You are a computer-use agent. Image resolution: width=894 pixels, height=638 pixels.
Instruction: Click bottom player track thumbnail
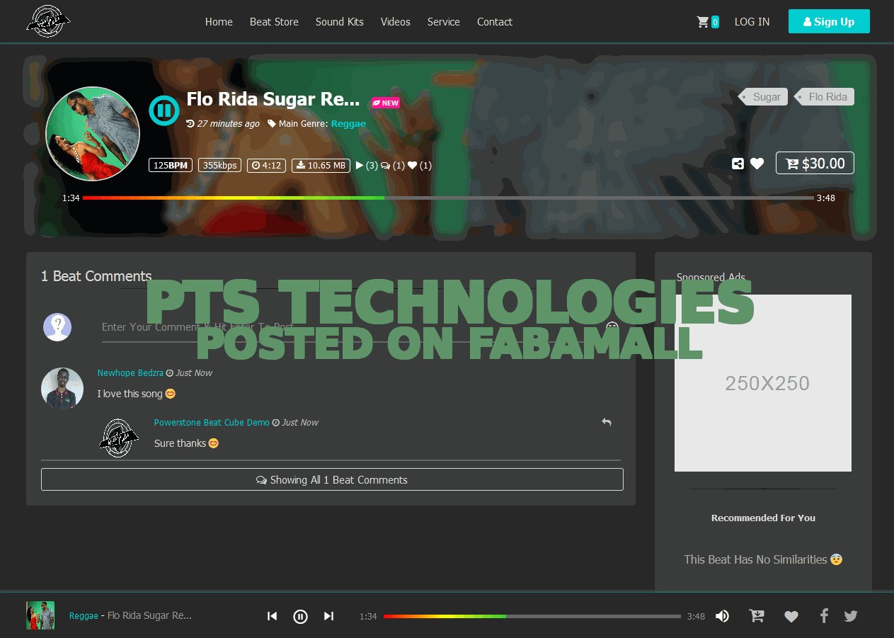click(40, 615)
